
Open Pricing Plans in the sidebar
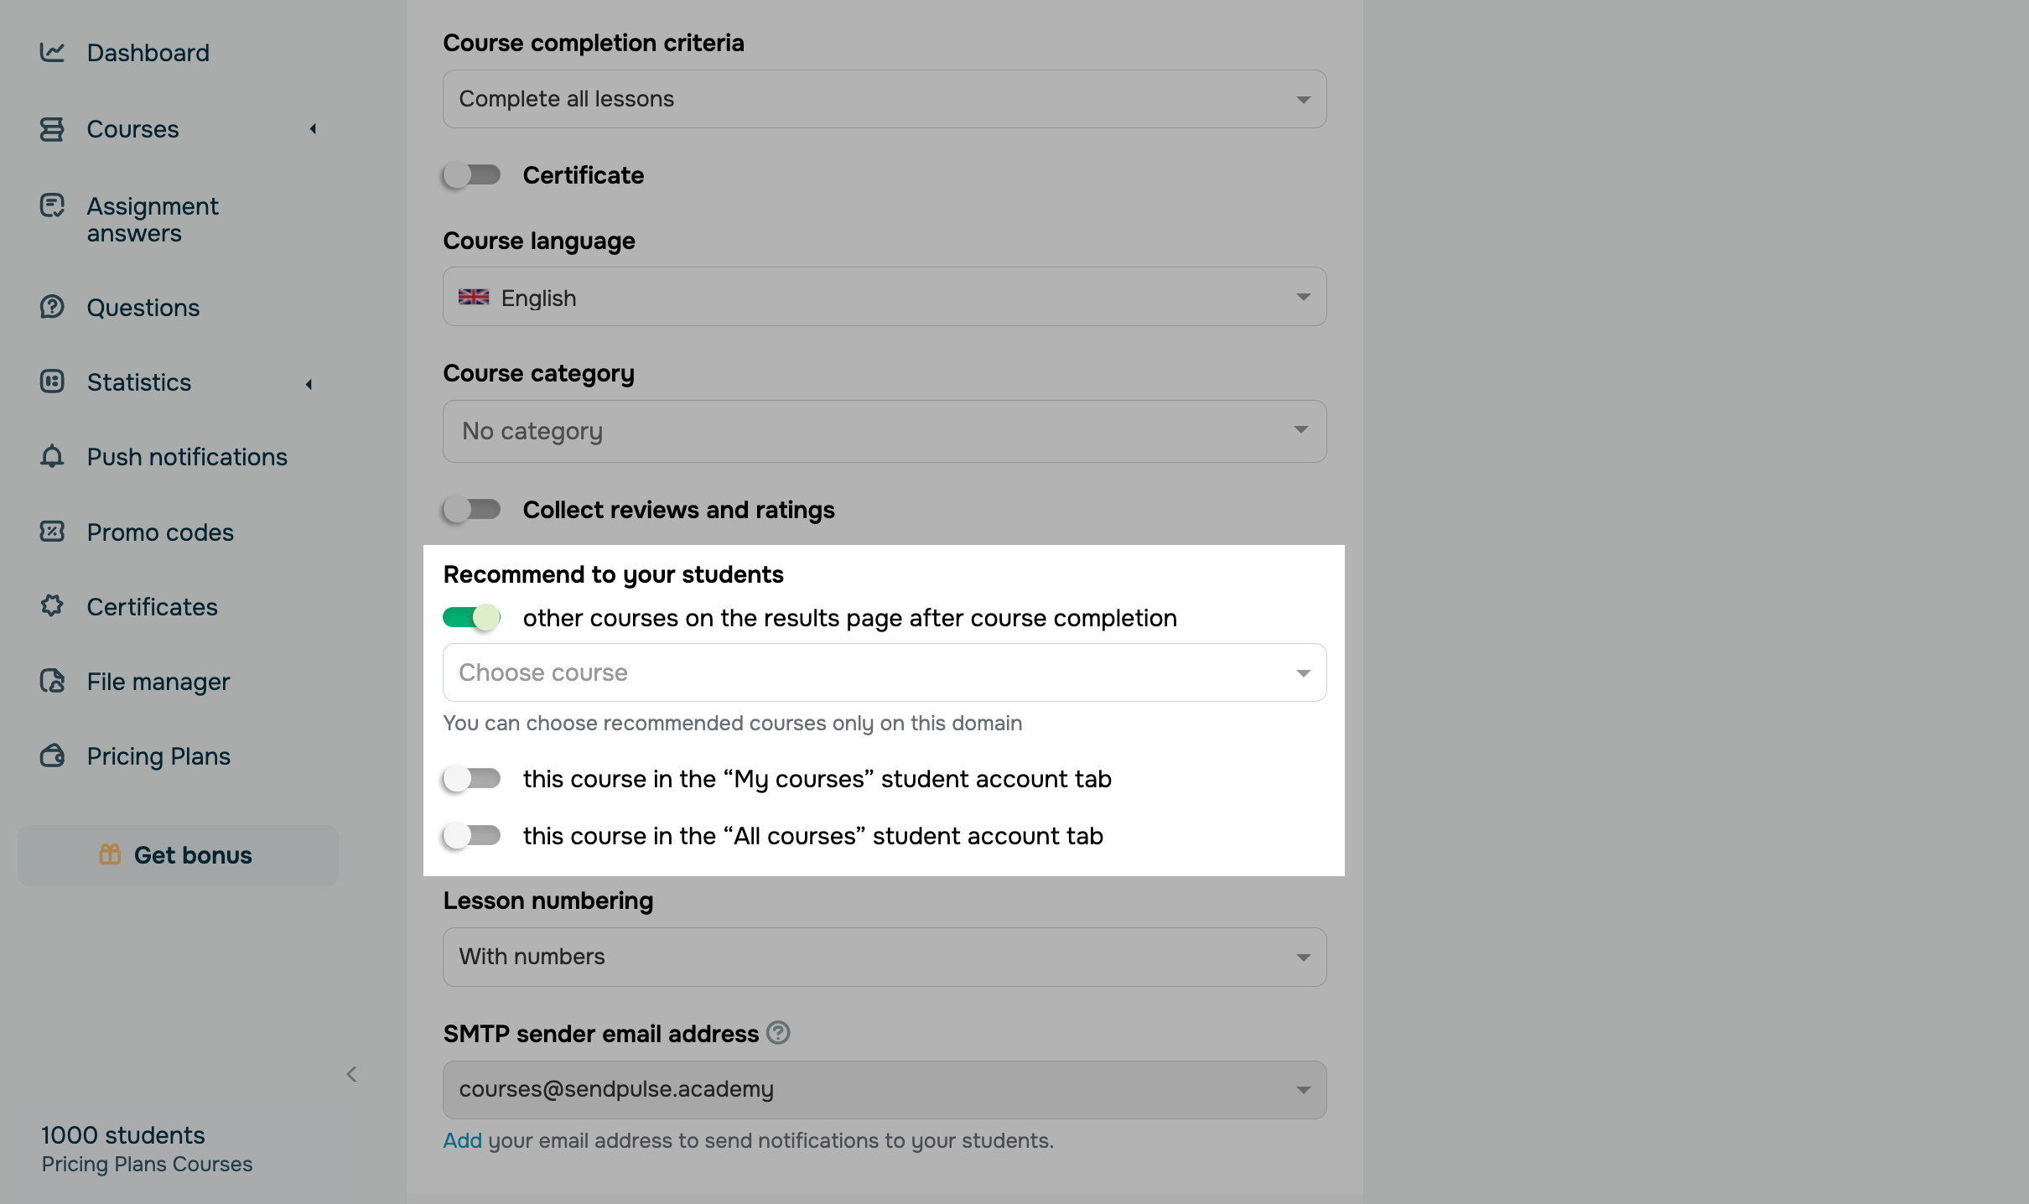[x=158, y=756]
